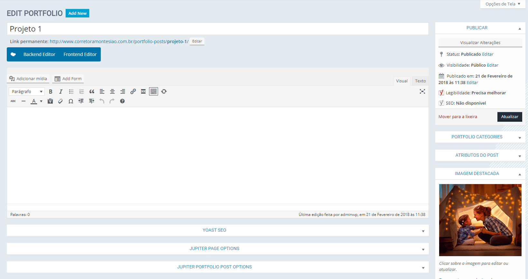Click Adicionar mídia button

(28, 79)
